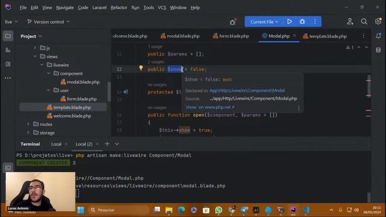Open Visual Studio Code from taskbar
Viewport: 386px width, 217px height.
tap(306, 210)
